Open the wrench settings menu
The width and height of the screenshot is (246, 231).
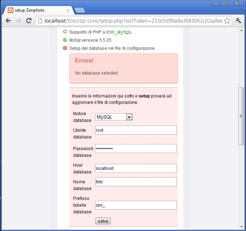238,21
